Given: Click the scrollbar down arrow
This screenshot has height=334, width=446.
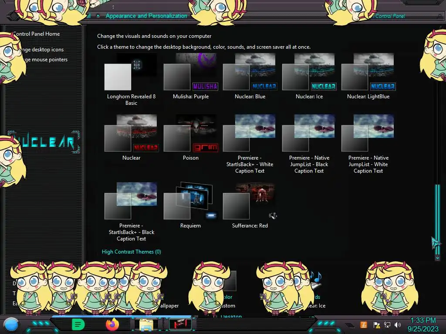Looking at the screenshot, I should pyautogui.click(x=437, y=258).
